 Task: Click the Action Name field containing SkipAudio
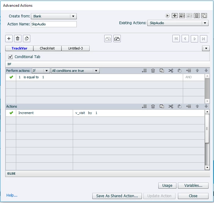54,24
